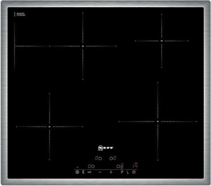
Task: Tap the timer clock symbol
Action: tap(134, 172)
